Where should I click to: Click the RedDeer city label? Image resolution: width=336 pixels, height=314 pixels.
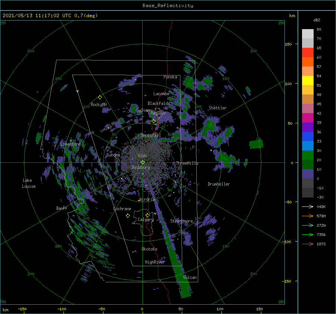click(x=158, y=113)
